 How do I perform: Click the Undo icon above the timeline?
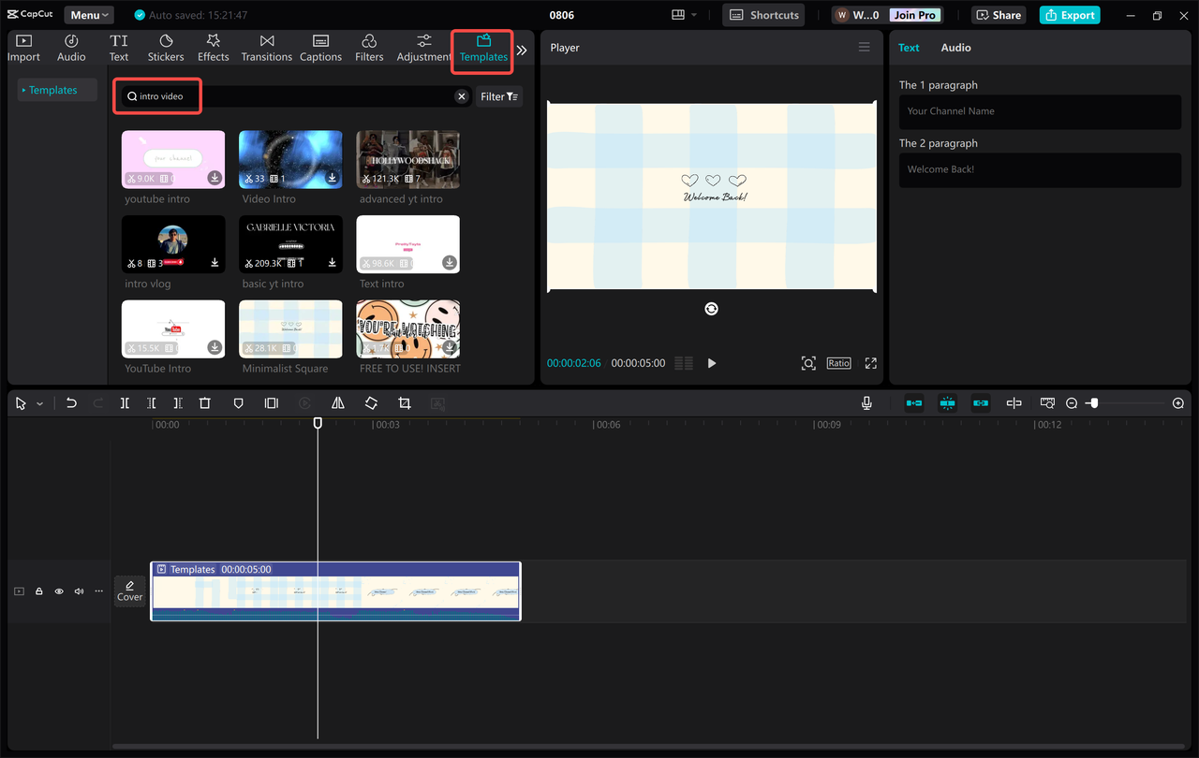71,402
